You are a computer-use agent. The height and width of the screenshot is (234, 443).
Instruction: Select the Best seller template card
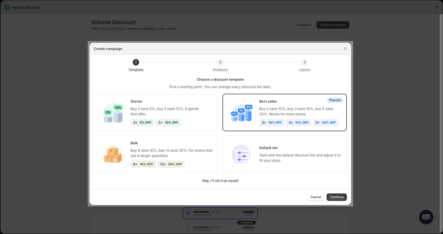(x=285, y=112)
